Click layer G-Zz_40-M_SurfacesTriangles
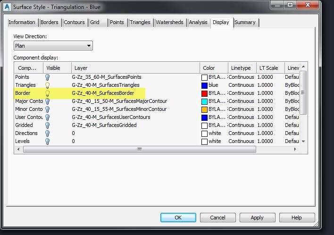334x235 pixels. coord(106,85)
